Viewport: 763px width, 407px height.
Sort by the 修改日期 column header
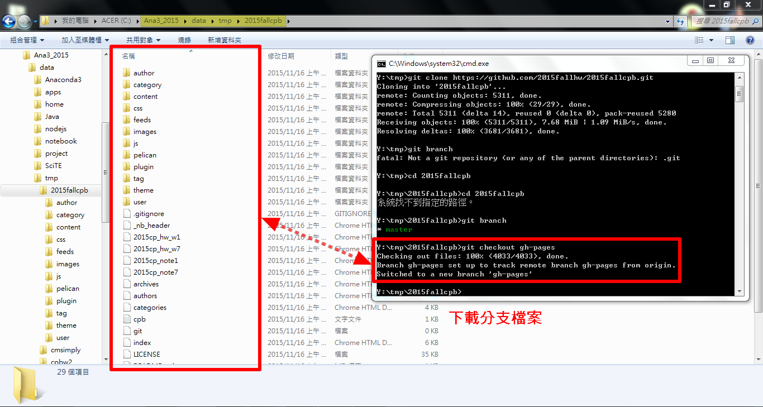(x=281, y=56)
